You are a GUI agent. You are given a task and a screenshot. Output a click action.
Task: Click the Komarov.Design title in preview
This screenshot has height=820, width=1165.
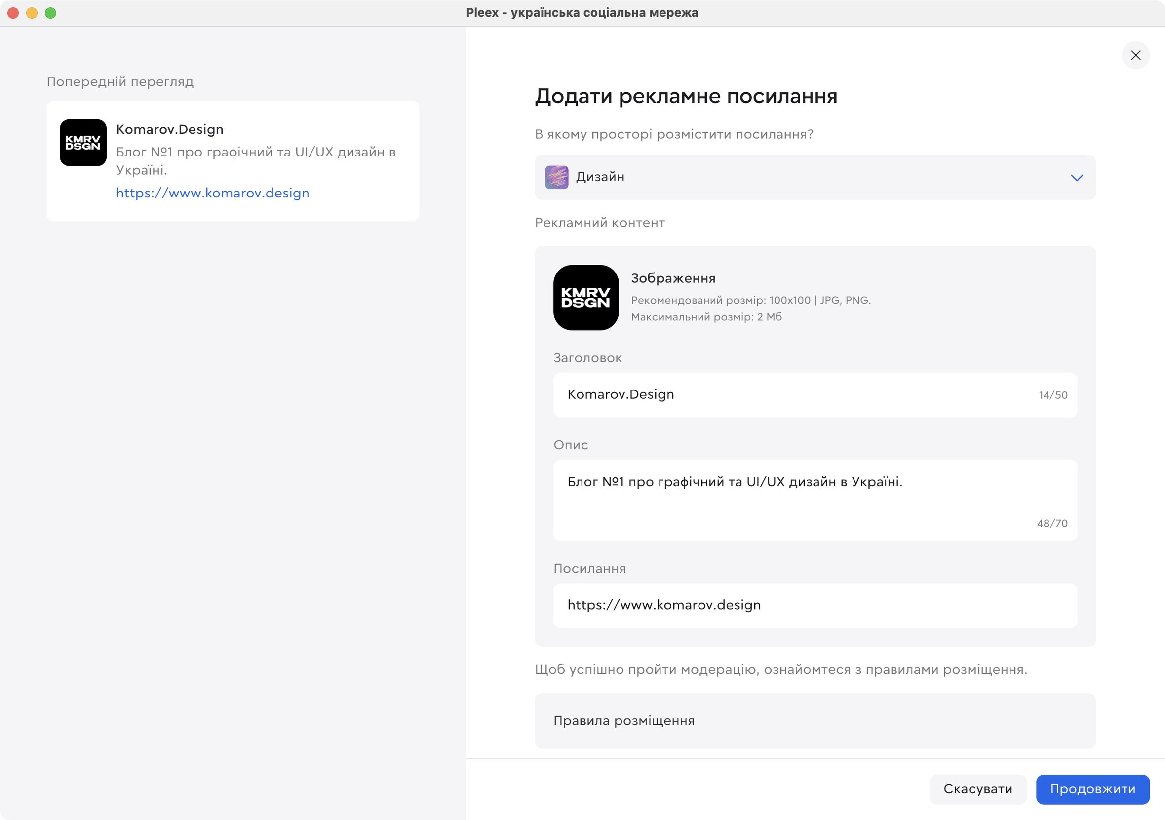[170, 129]
